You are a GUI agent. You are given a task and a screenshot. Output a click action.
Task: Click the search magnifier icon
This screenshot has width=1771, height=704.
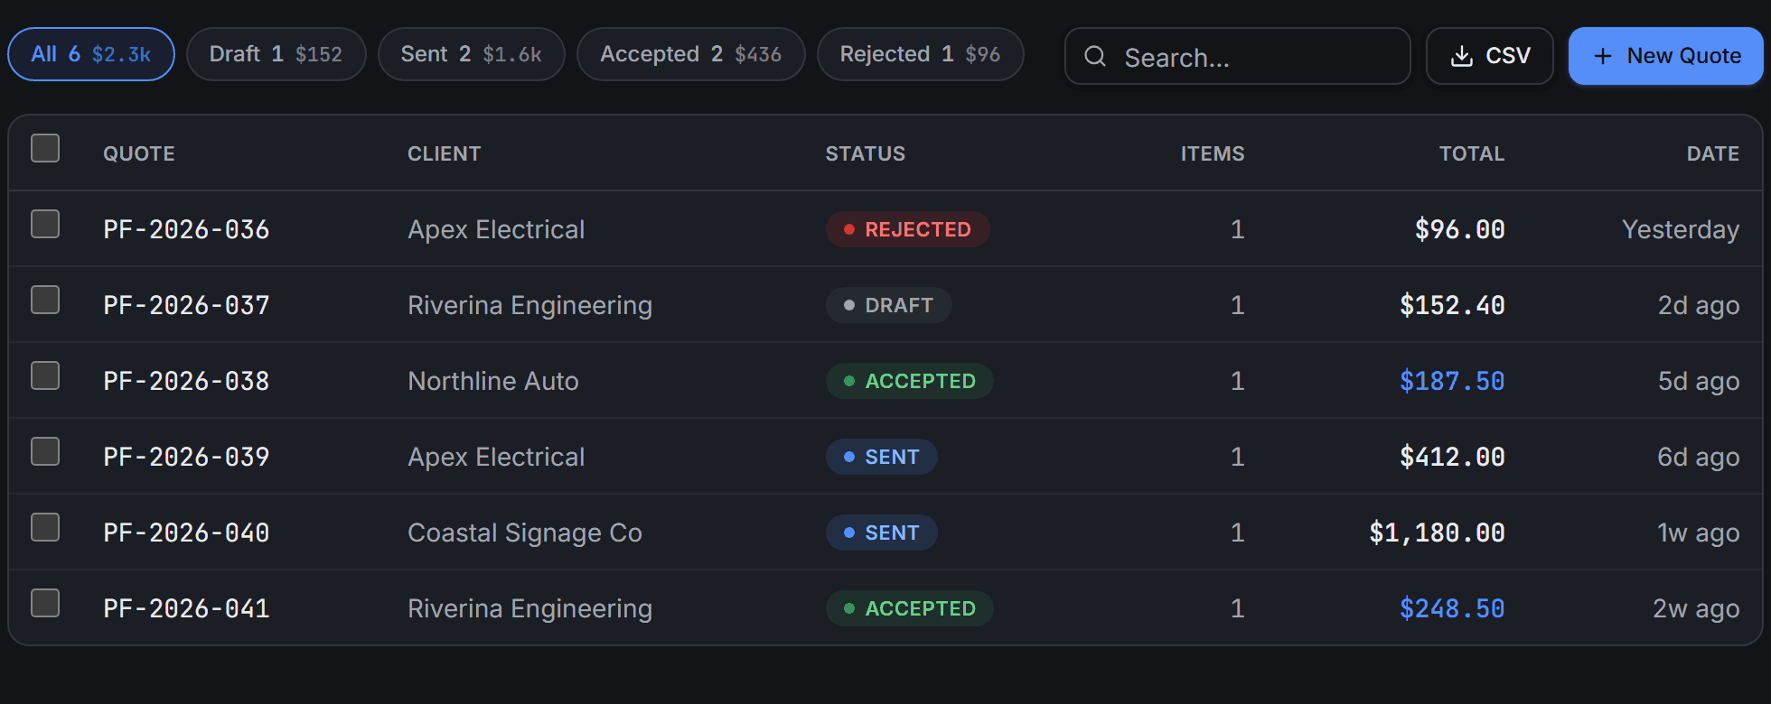1095,56
